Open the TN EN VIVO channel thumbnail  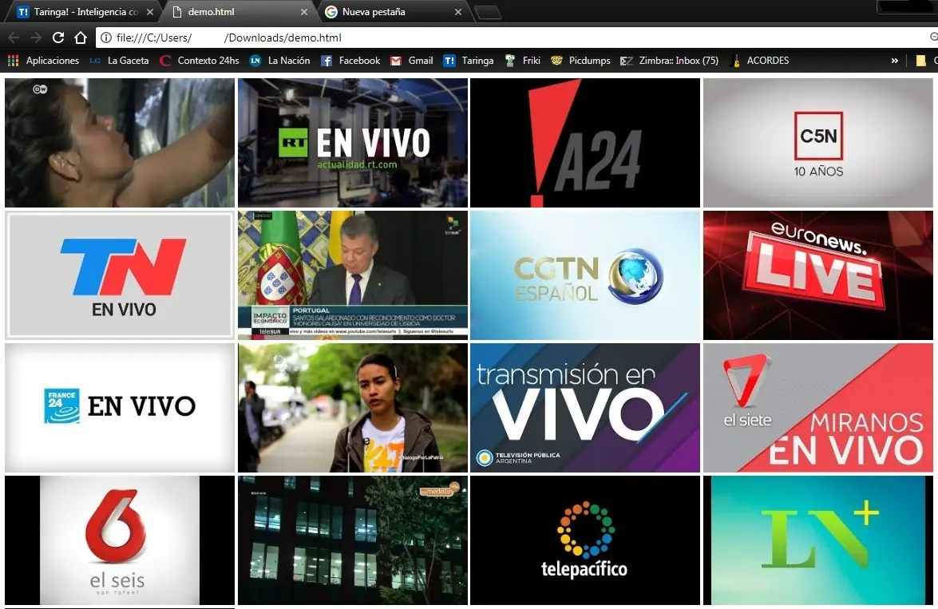coord(120,275)
